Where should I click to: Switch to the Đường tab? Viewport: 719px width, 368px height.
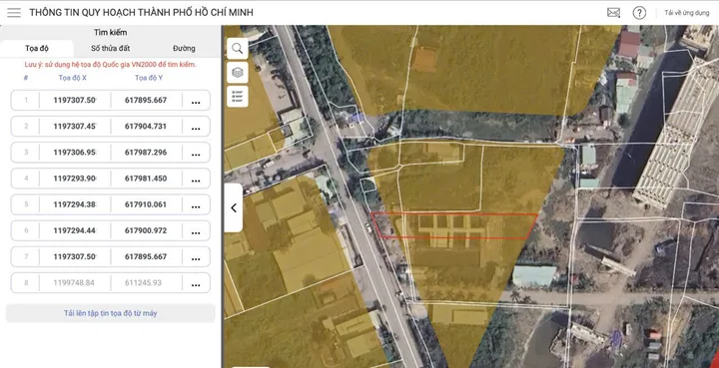[184, 49]
